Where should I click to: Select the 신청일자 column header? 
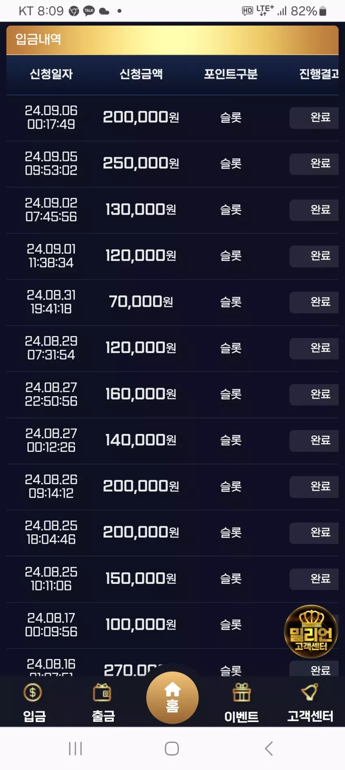pos(51,74)
